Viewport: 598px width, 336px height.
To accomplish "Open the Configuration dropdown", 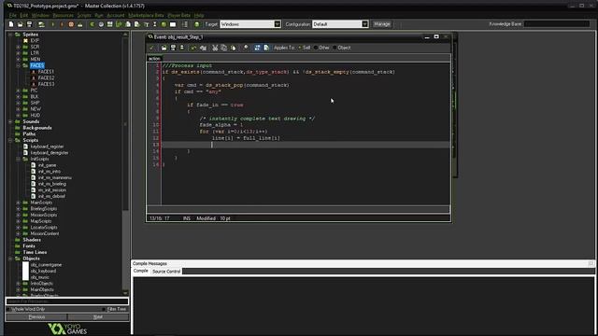I will tap(365, 24).
